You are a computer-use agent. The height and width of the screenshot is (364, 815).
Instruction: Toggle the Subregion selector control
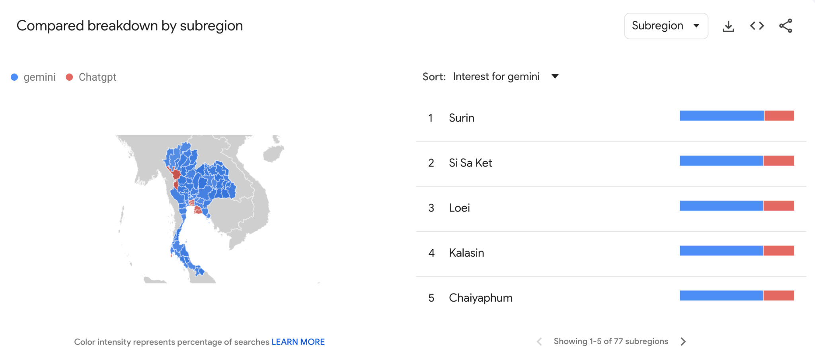666,25
